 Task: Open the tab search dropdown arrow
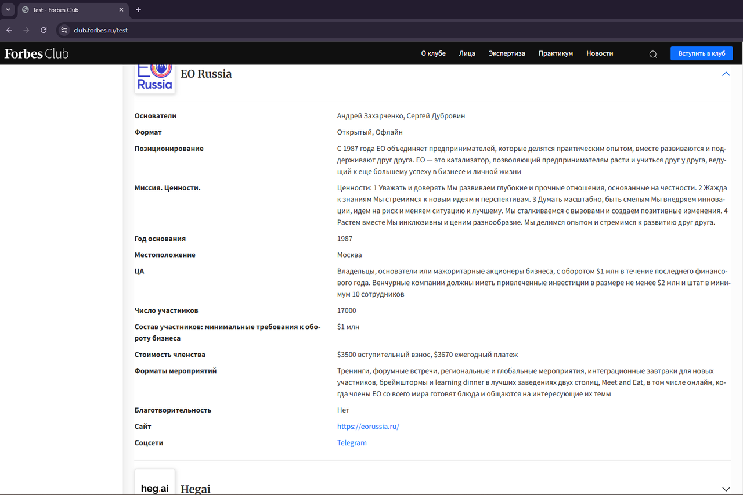8,10
